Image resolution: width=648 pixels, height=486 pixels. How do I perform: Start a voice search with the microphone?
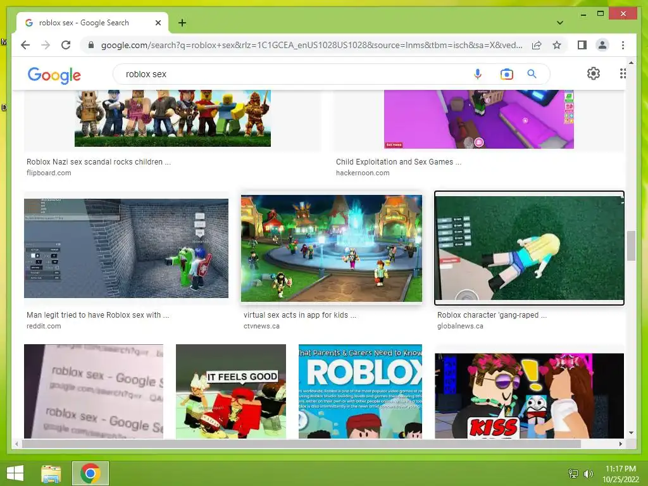click(477, 74)
